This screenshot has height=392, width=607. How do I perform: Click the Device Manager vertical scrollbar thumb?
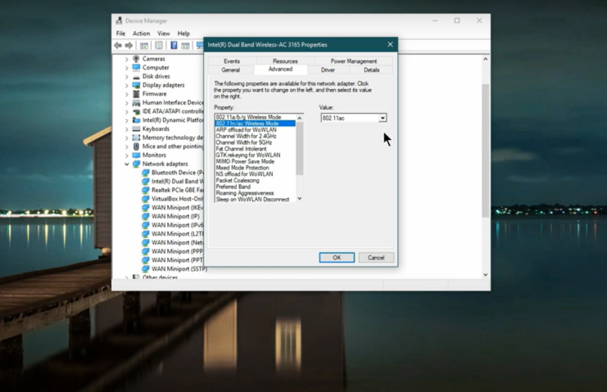pyautogui.click(x=486, y=151)
